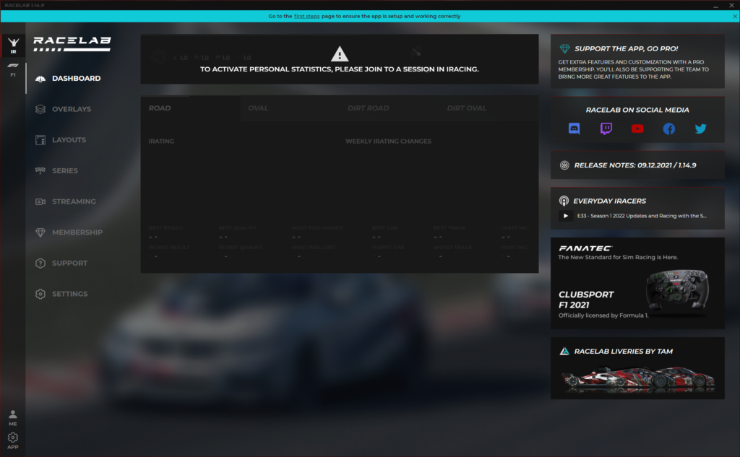
Task: Click the "Best Track" stat label
Action: click(x=449, y=228)
